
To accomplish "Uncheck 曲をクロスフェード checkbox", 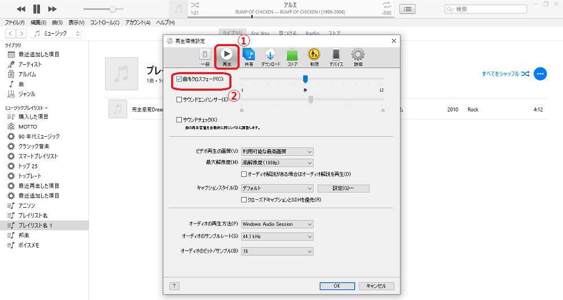I will tap(179, 79).
